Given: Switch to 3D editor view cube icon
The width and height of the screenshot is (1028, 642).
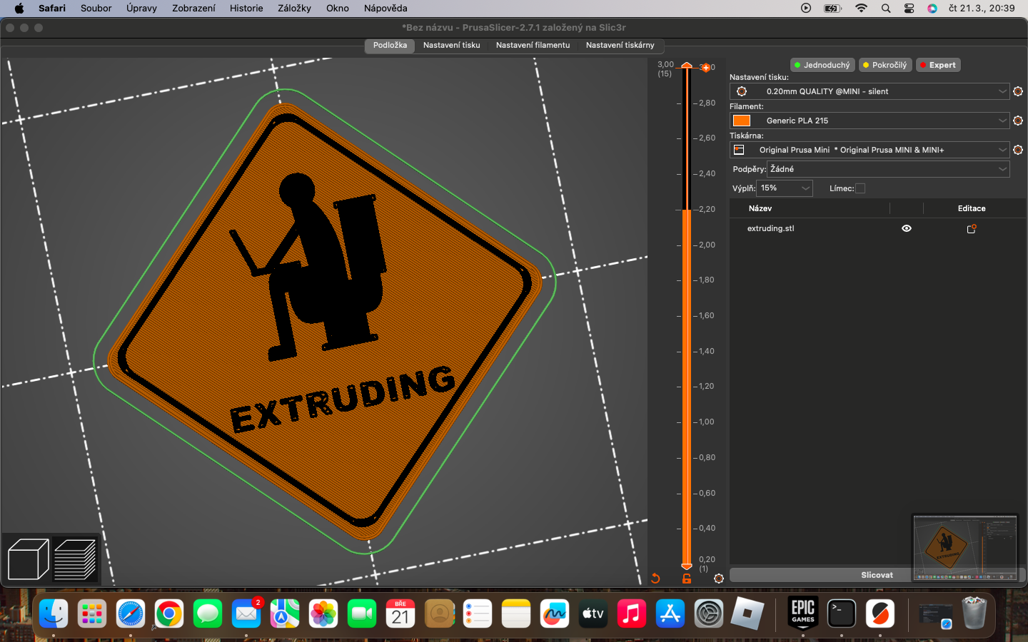Looking at the screenshot, I should pos(28,559).
